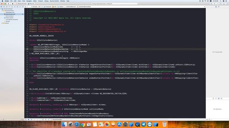Open the Trash from the Dock
Screen dimensions: 229x128
[165, 124]
